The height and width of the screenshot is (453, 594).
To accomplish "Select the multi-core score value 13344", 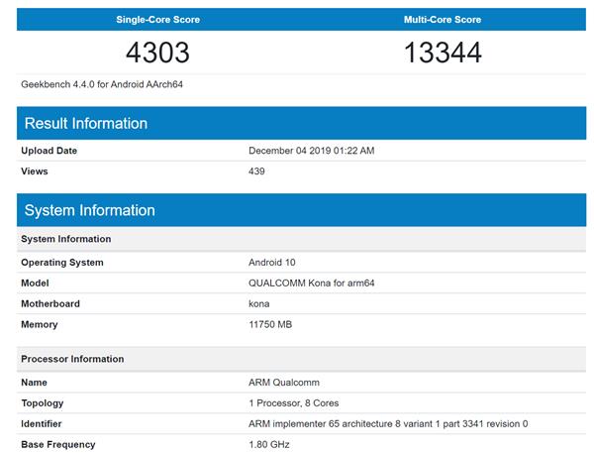I will 442,53.
